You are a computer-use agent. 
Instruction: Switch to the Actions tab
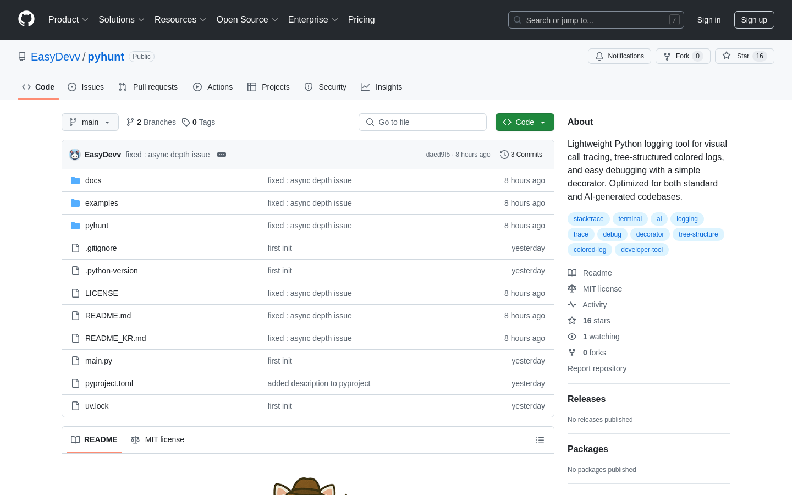[213, 87]
